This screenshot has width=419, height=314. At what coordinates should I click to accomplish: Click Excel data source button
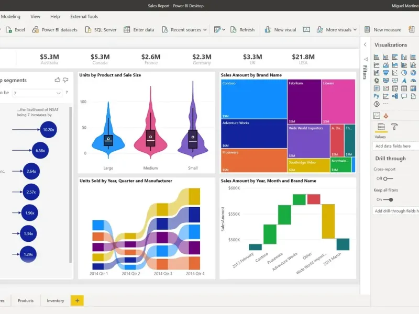coord(16,30)
